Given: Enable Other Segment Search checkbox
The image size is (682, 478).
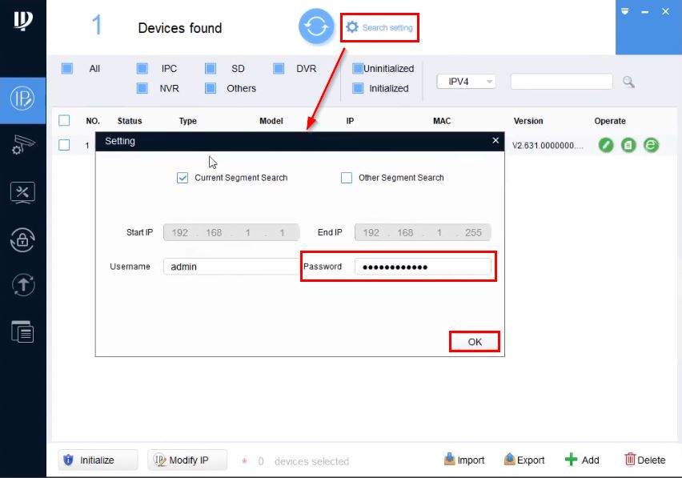Looking at the screenshot, I should click(347, 178).
